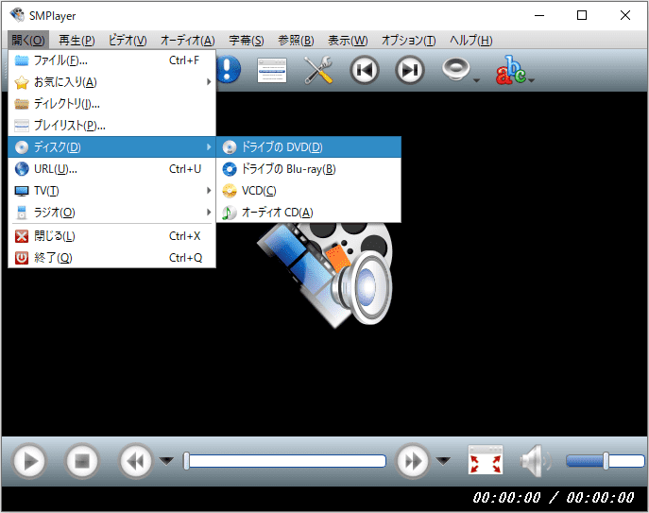649x513 pixels.
Task: Choose プレイリスト(P)... from the open menu
Action: (111, 125)
